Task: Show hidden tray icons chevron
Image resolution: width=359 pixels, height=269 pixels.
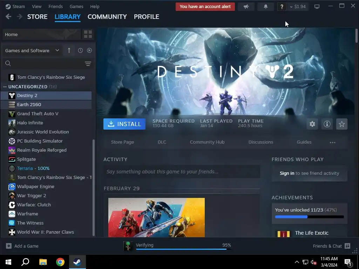Action: pos(297,262)
